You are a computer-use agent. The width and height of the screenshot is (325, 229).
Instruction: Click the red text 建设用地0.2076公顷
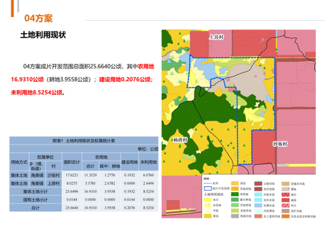(x=125, y=79)
